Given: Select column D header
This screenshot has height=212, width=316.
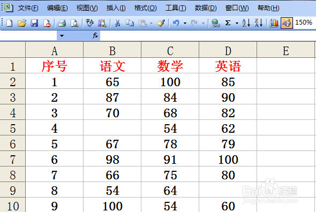Looking at the screenshot, I should click(228, 50).
